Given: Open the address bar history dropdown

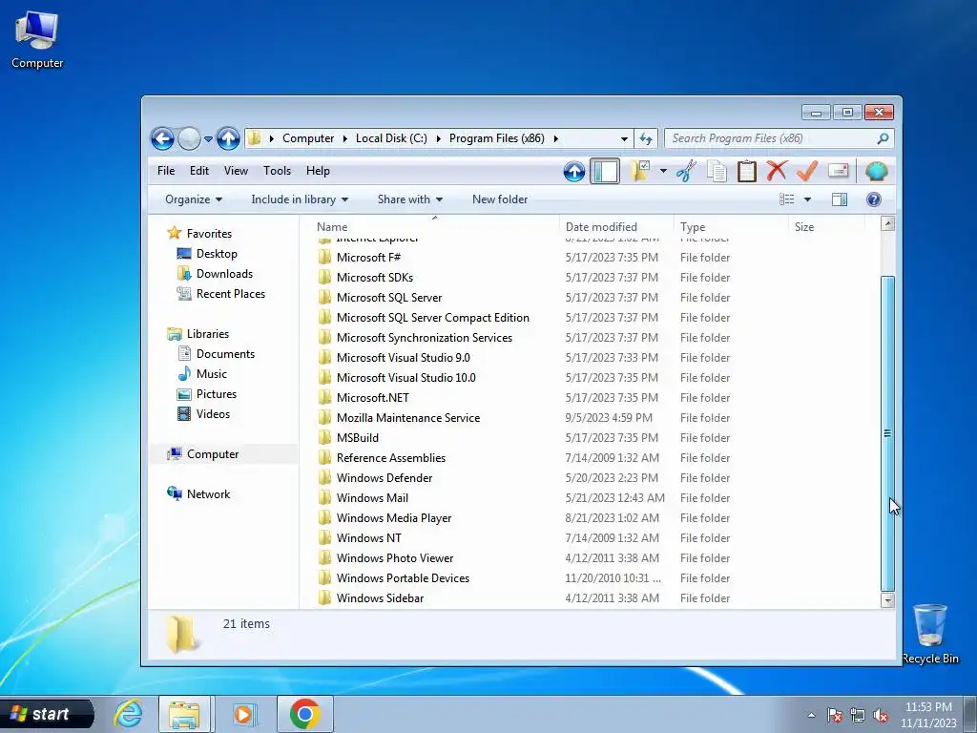Looking at the screenshot, I should click(x=624, y=138).
